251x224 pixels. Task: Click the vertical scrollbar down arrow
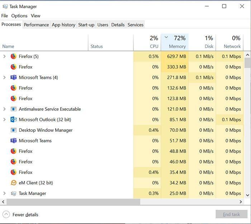click(247, 195)
